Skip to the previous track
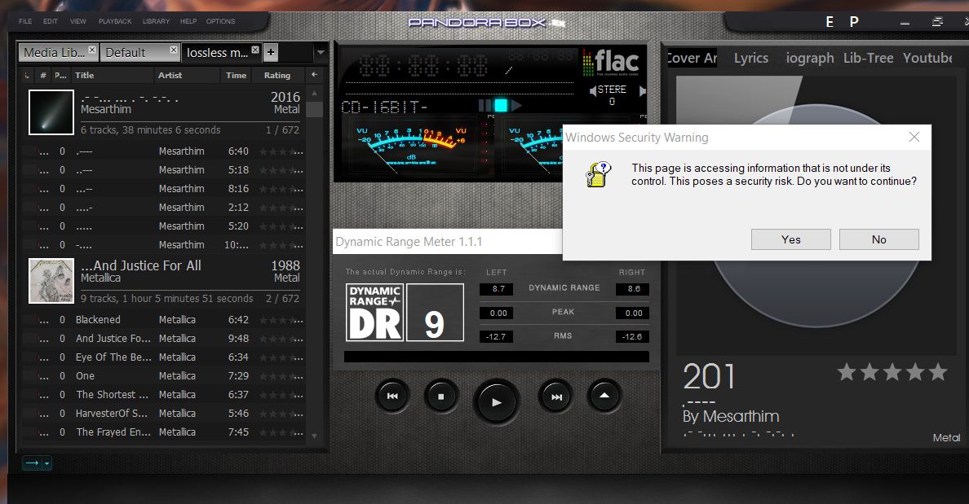This screenshot has width=969, height=504. pyautogui.click(x=392, y=397)
